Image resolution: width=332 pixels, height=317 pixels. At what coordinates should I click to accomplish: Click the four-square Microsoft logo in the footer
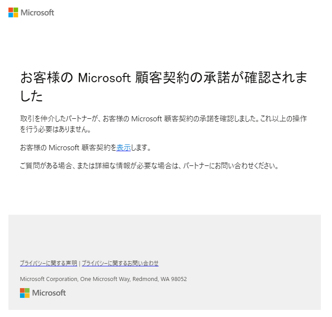pos(25,293)
